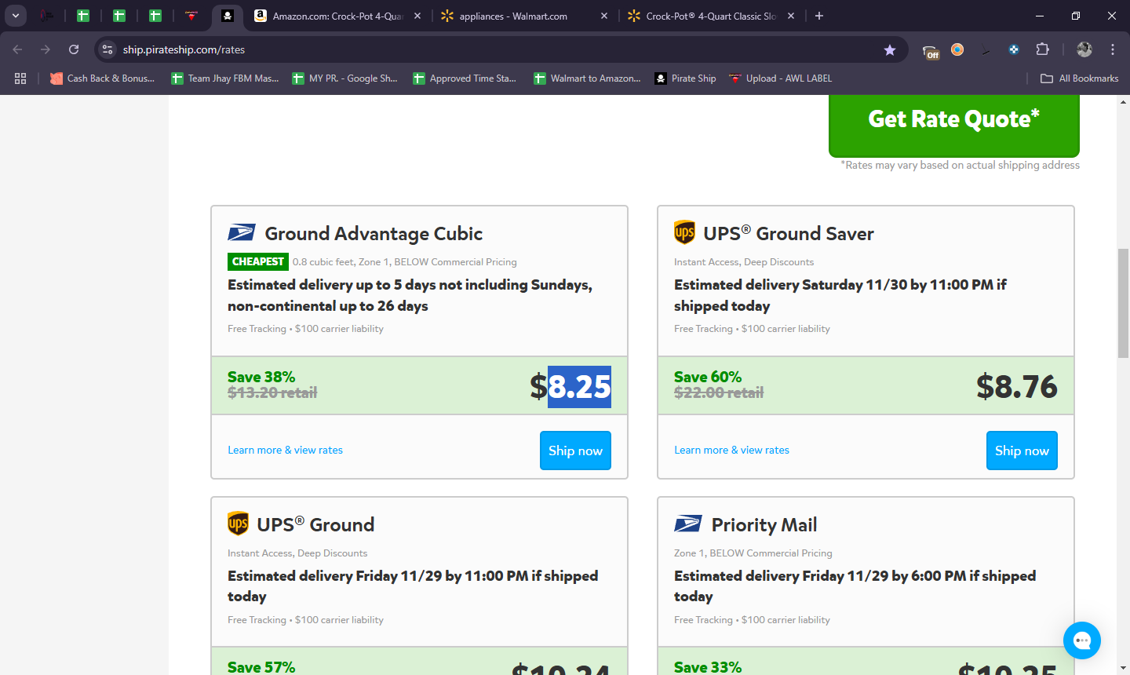Open the extension with the Off badge
This screenshot has height=675, width=1130.
pyautogui.click(x=931, y=50)
